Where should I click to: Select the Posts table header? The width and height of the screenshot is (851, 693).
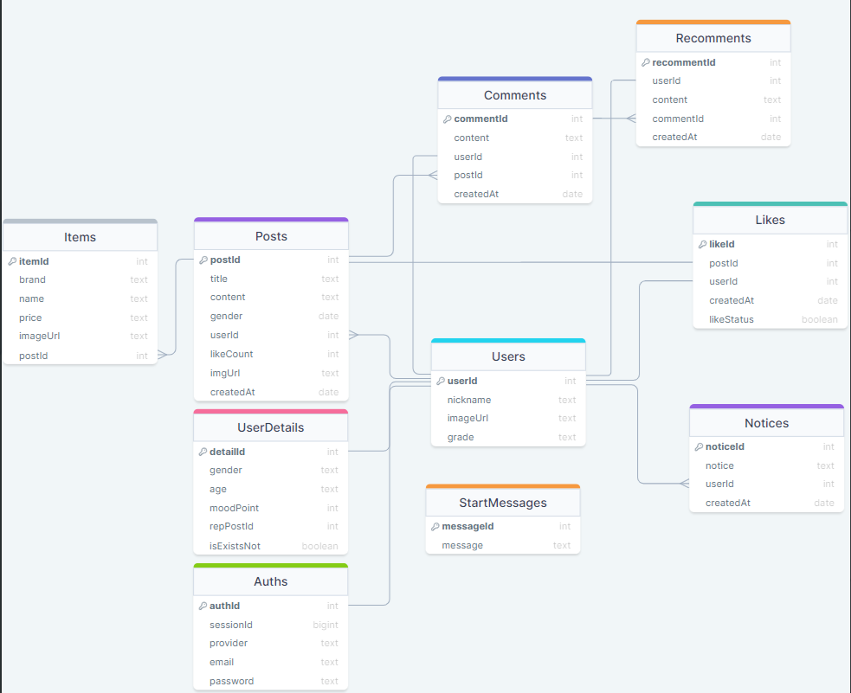(x=271, y=236)
